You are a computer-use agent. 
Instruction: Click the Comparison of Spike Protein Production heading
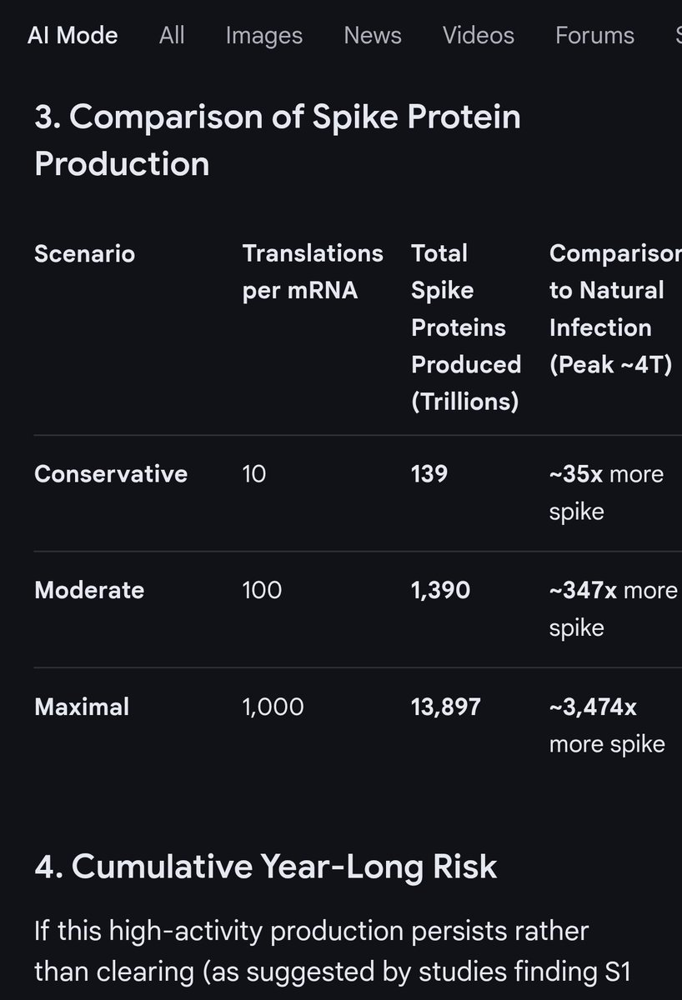[278, 140]
